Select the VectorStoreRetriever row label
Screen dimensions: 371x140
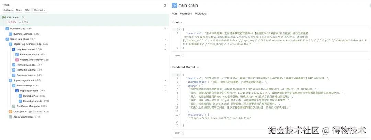point(31,60)
